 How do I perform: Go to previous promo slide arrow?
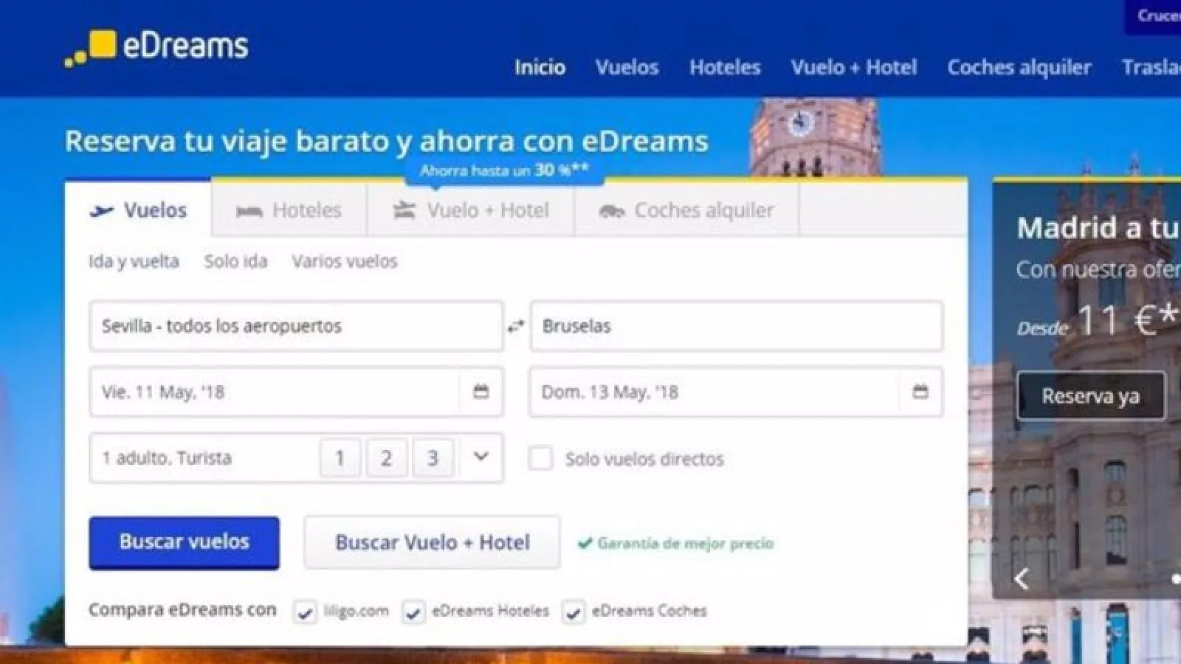click(x=1022, y=579)
